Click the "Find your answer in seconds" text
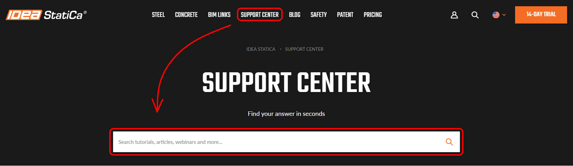Screen dimensions: 573x166 (286, 114)
